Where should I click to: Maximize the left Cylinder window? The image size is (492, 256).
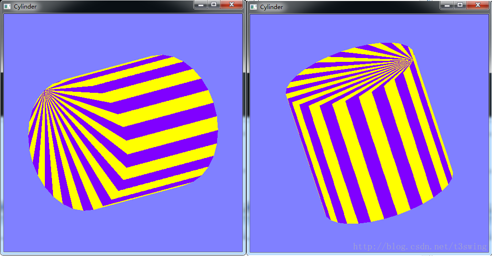pos(214,5)
